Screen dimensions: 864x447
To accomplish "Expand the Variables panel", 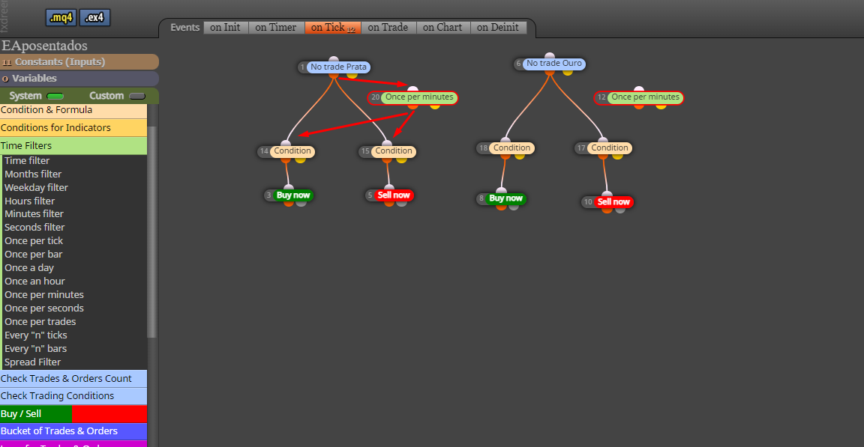I will coord(79,79).
